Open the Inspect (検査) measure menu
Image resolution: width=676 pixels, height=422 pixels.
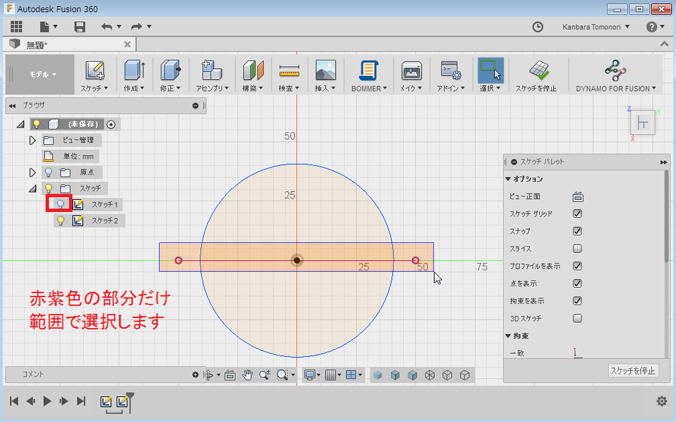click(x=289, y=75)
